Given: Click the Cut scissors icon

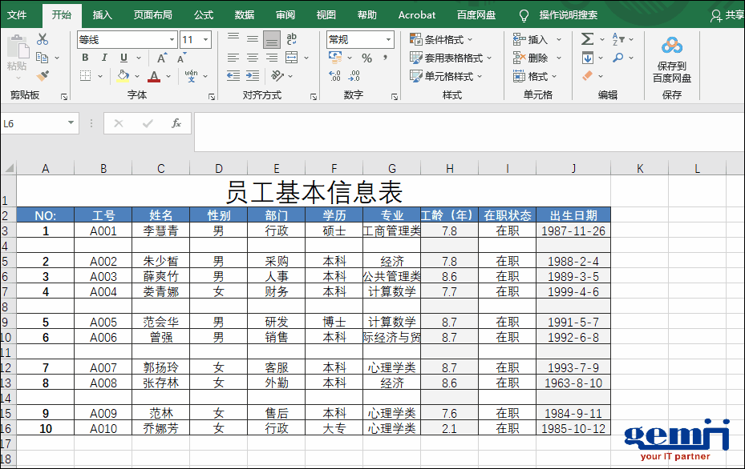Looking at the screenshot, I should (43, 39).
